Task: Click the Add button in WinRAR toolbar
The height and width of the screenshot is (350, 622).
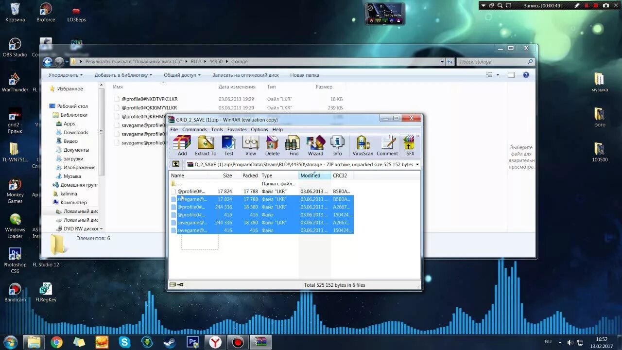Action: click(x=182, y=146)
